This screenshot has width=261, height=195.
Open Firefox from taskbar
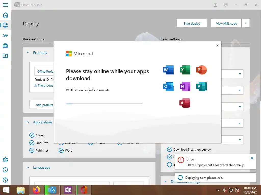(36, 190)
